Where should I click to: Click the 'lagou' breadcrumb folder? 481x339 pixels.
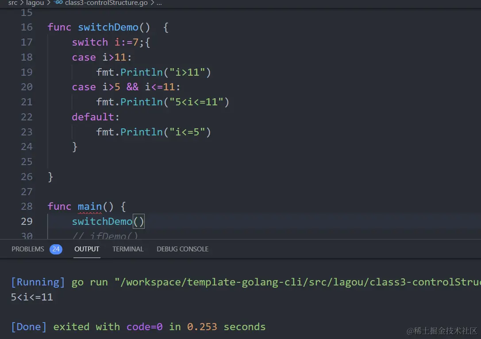35,3
